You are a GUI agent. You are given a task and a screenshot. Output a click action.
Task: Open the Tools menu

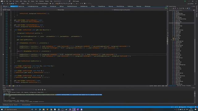click(x=37, y=1)
